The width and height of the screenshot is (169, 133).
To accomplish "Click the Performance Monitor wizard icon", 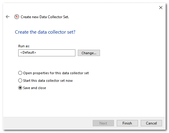I will pos(17,17).
